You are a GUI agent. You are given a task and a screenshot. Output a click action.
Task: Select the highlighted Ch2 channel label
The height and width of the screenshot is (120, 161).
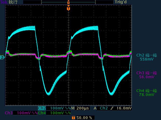pos(42,108)
